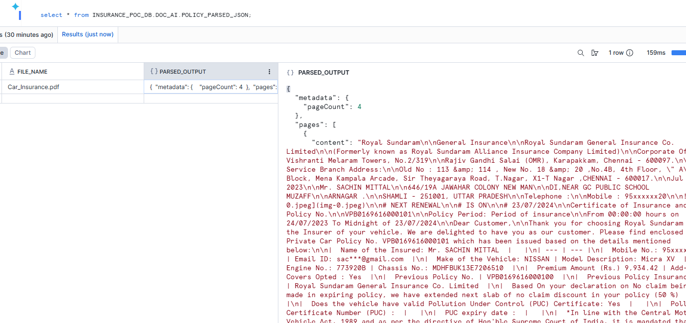Collapse the "metadata" object in JSON viewer
The width and height of the screenshot is (686, 323).
coord(347,98)
